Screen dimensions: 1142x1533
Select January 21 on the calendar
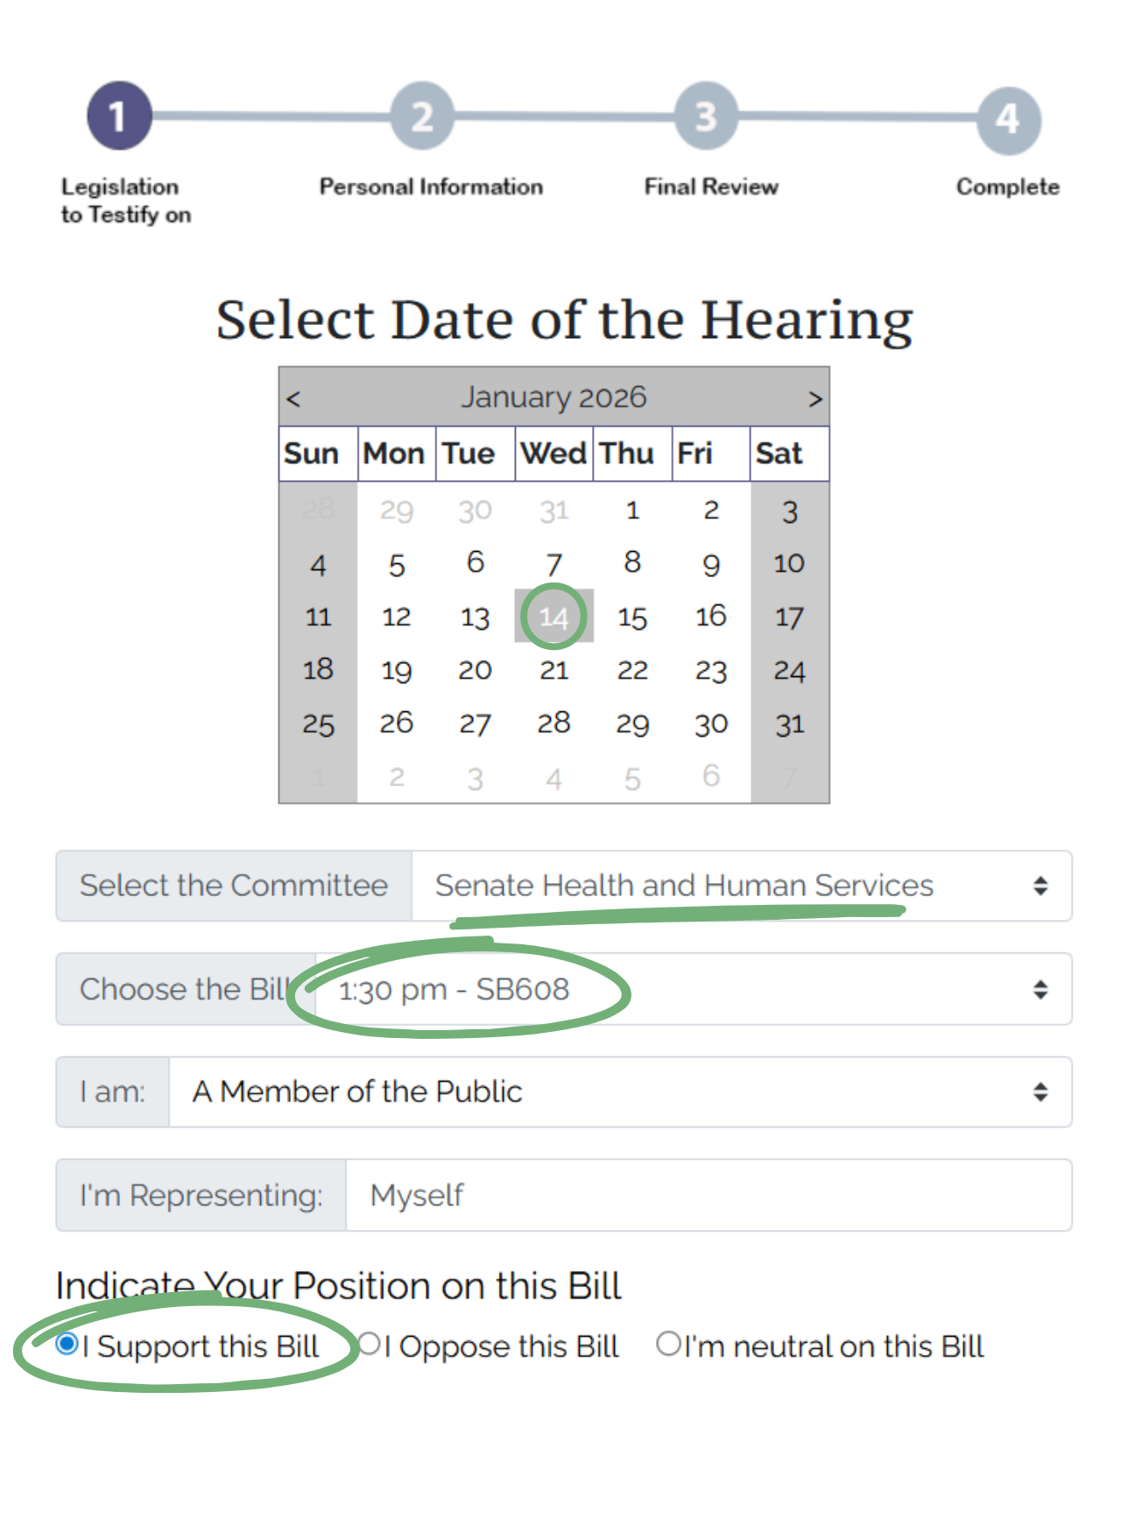(x=553, y=670)
